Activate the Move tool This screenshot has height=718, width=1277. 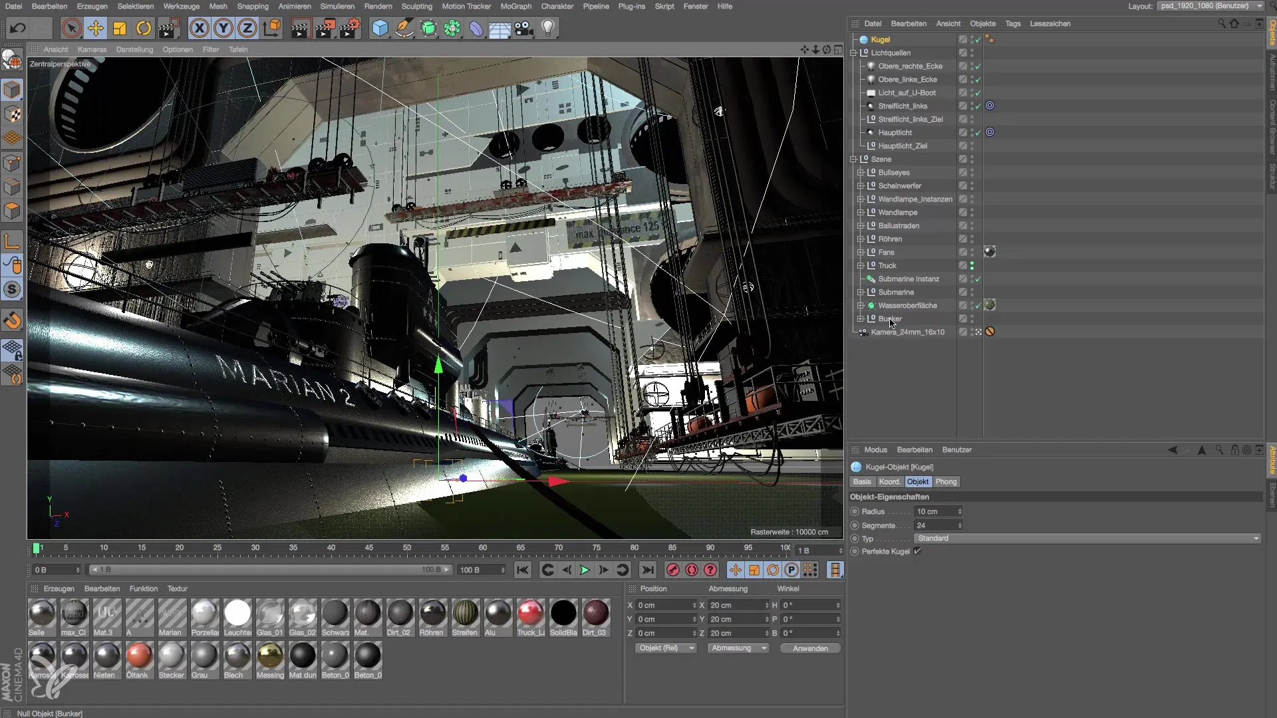tap(96, 28)
